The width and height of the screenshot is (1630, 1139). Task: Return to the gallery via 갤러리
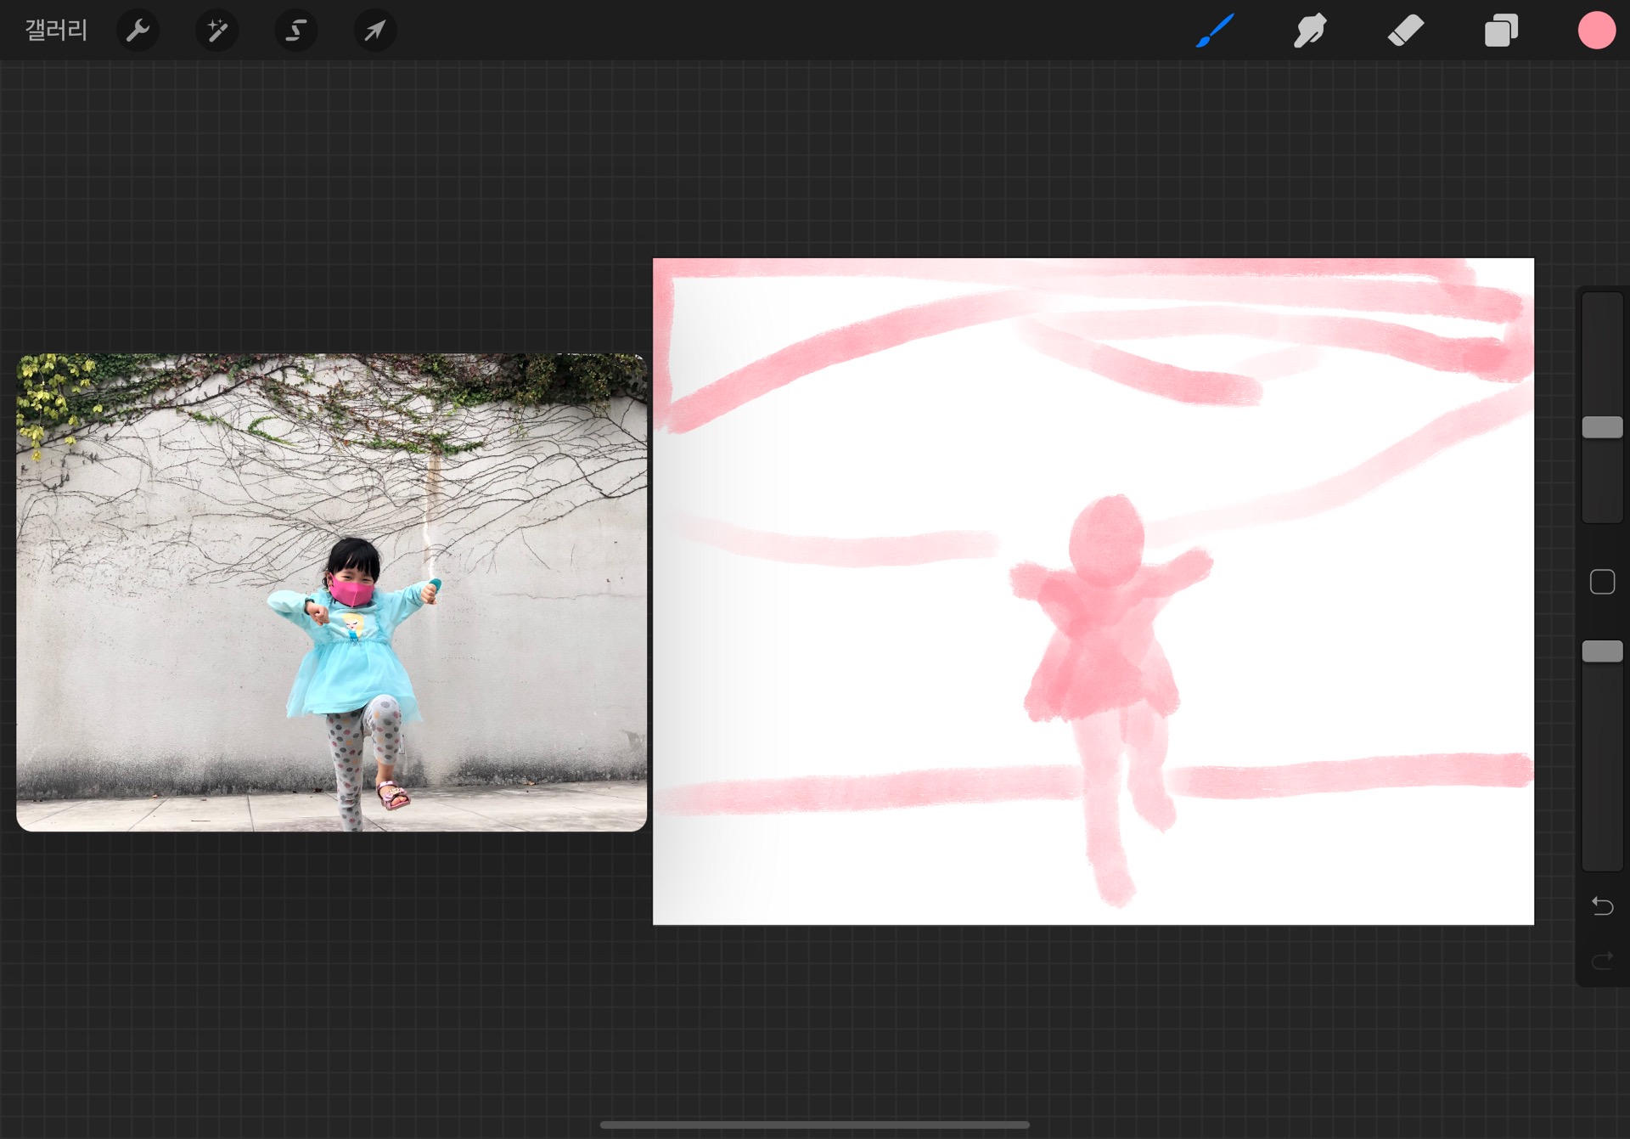(x=56, y=31)
